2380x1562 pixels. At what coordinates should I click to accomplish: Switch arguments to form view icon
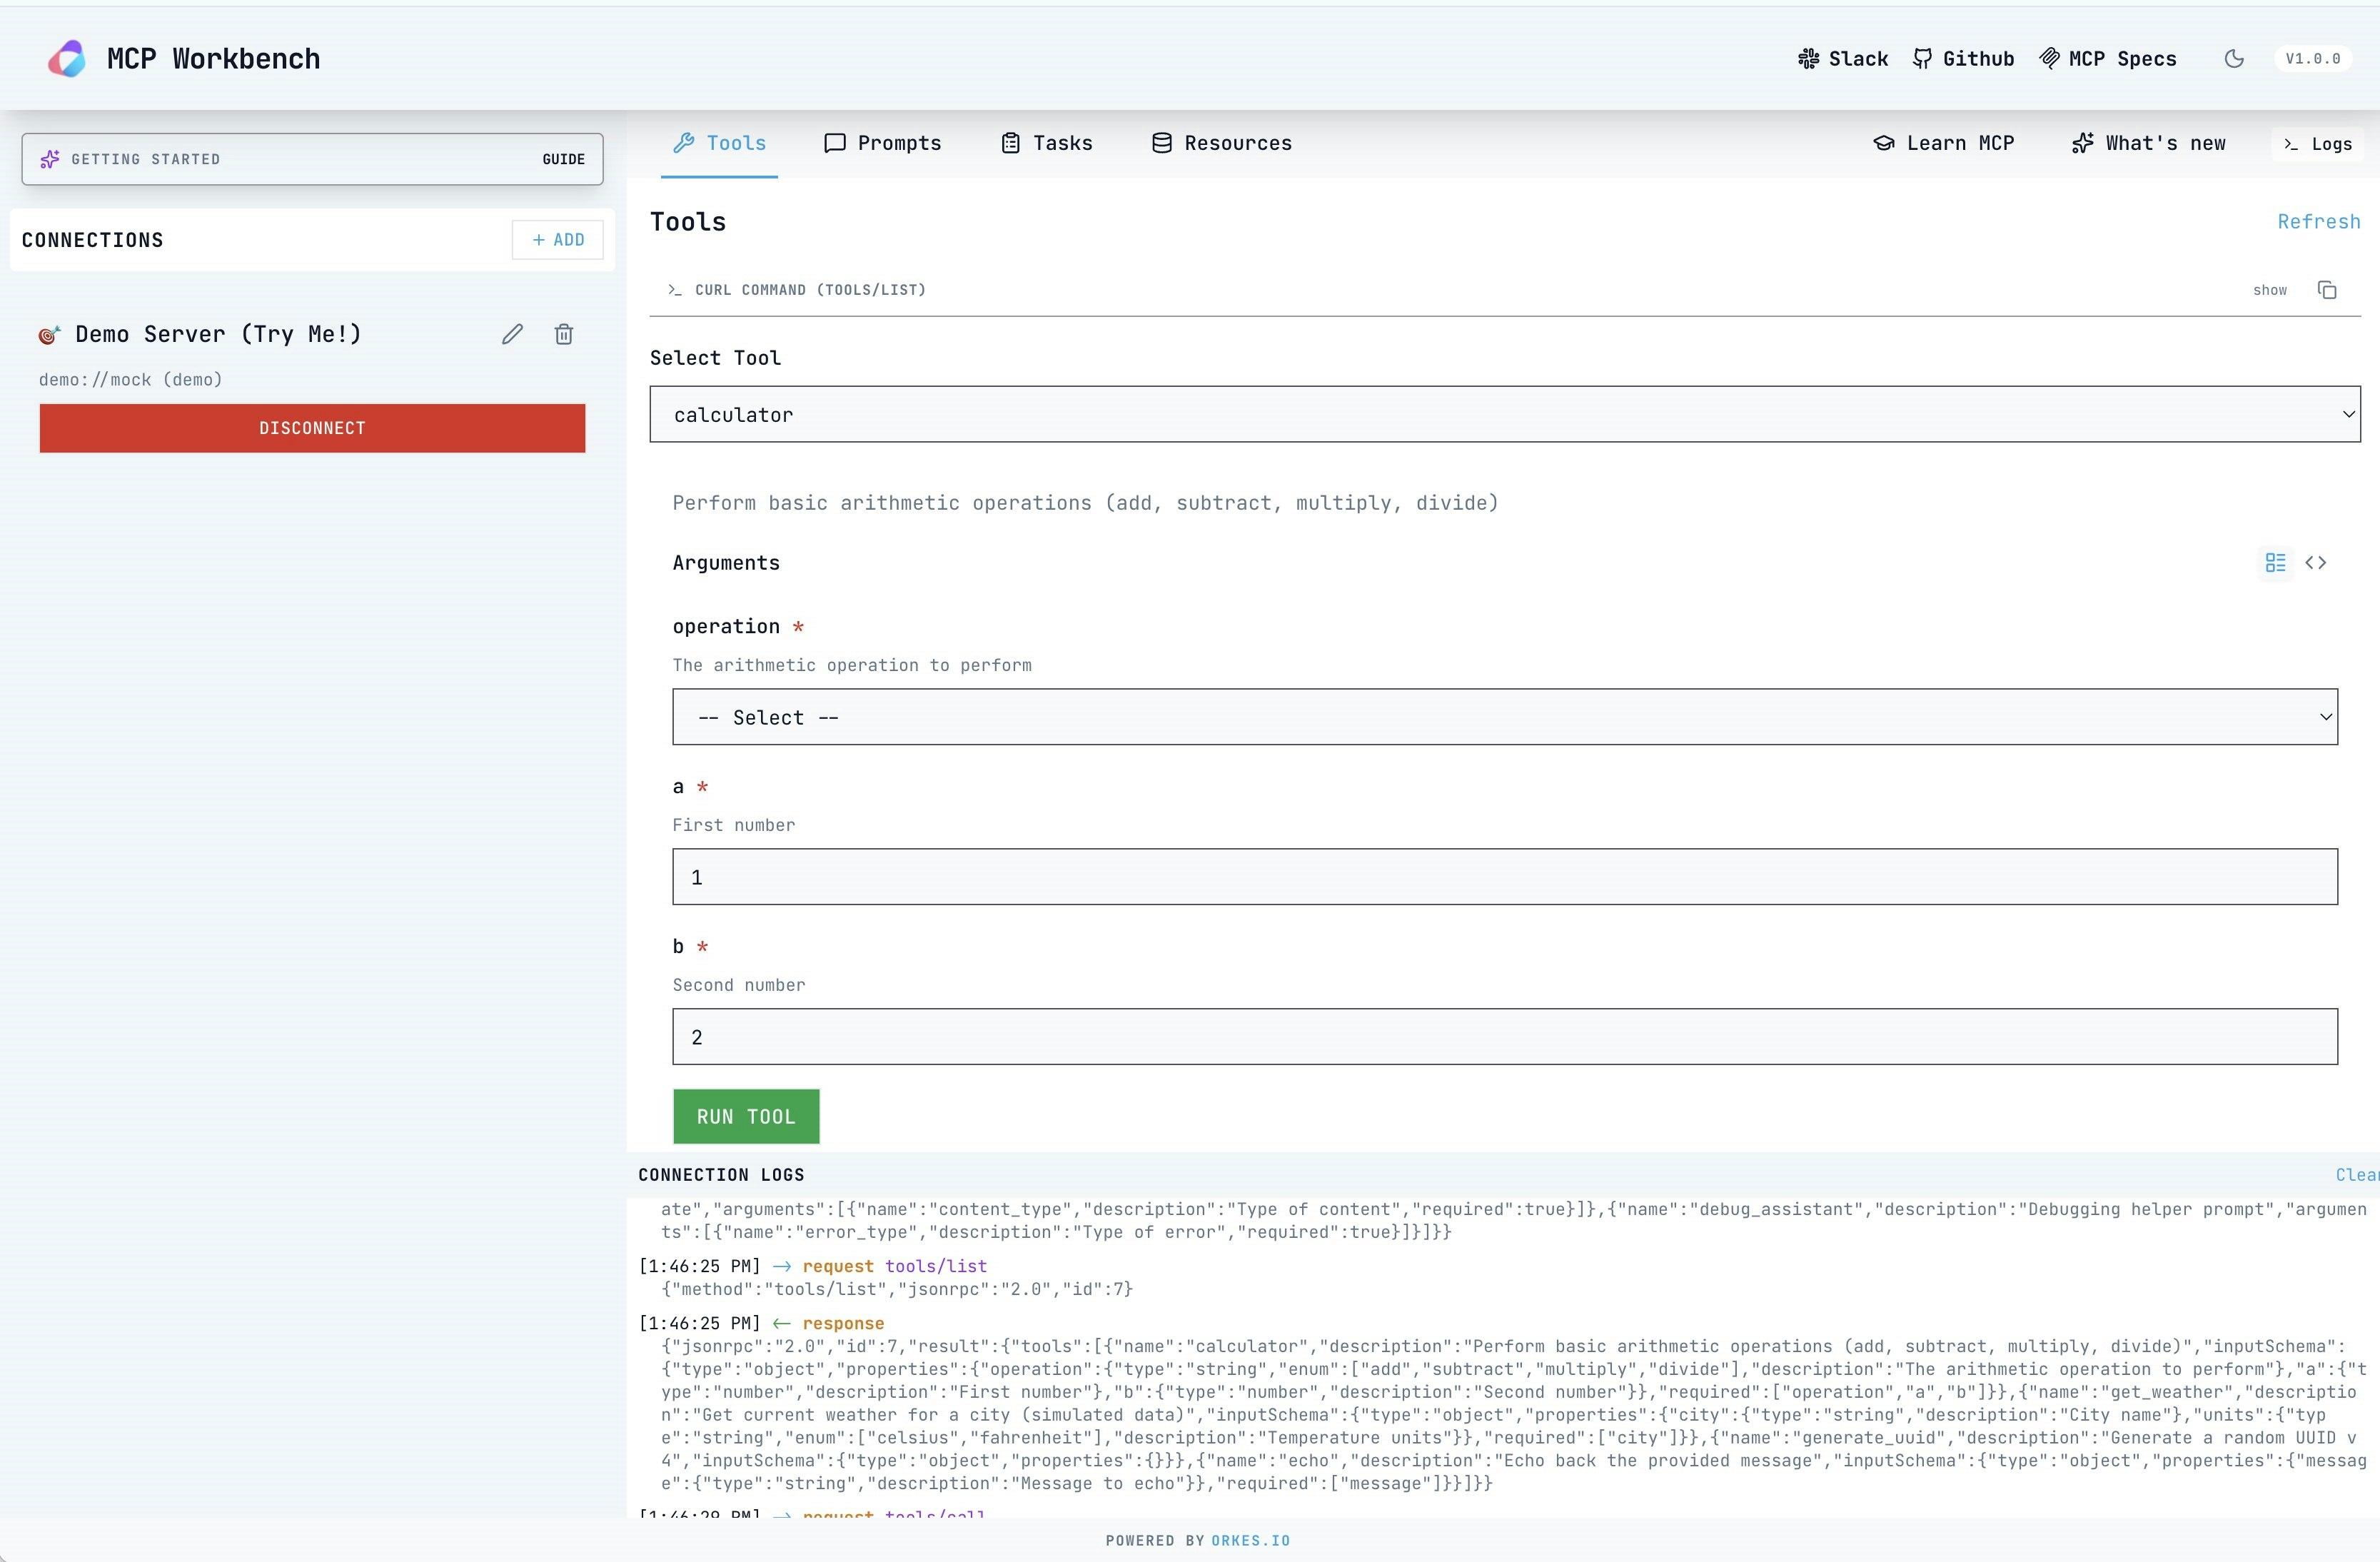coord(2275,563)
